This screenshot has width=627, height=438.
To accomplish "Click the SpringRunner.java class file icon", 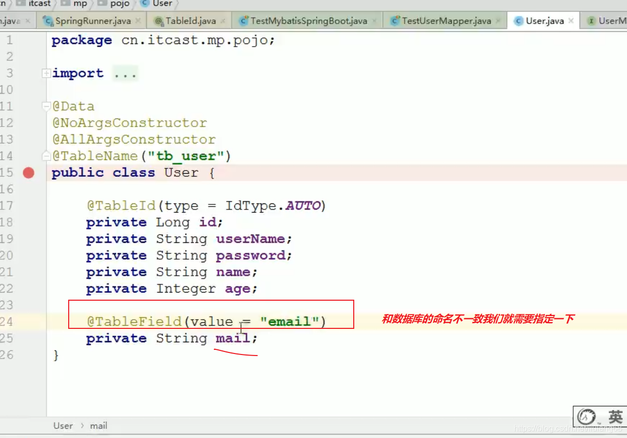I will pyautogui.click(x=48, y=21).
